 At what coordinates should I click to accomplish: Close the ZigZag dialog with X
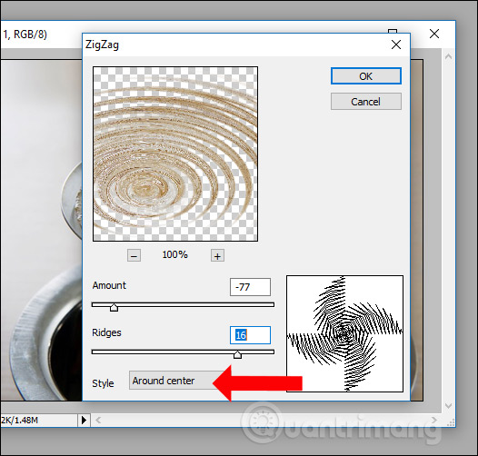(396, 45)
